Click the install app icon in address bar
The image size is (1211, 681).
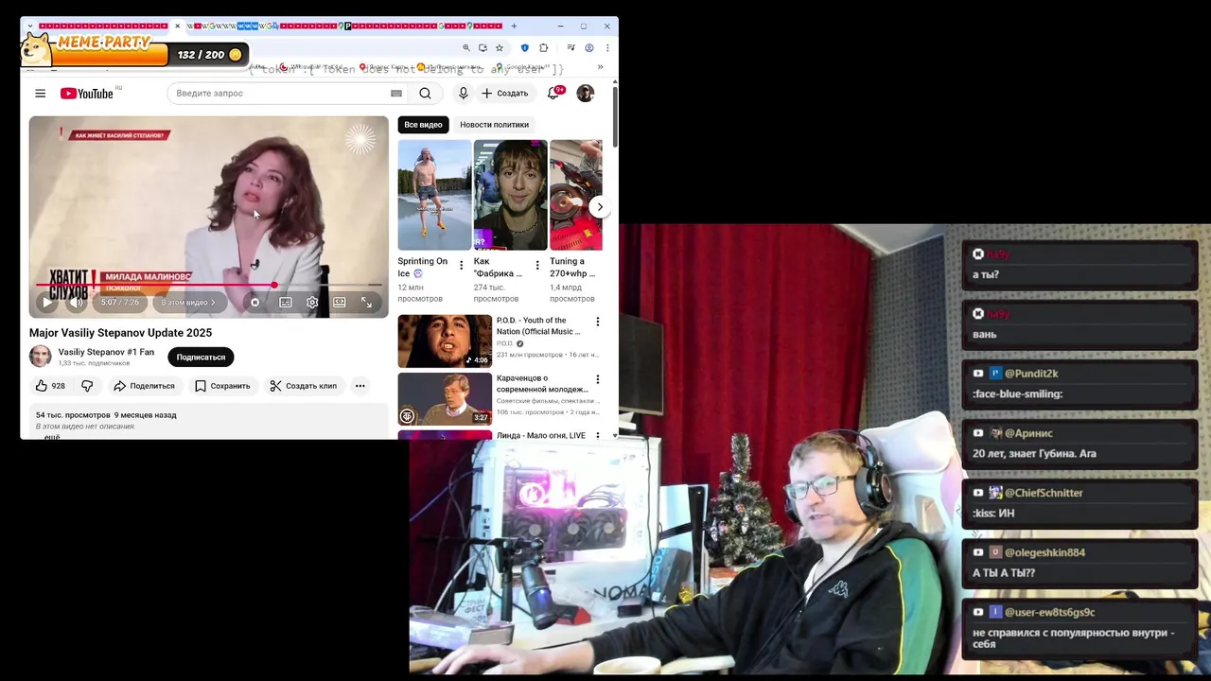point(483,47)
